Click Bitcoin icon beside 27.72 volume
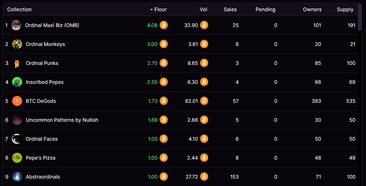 [204, 177]
